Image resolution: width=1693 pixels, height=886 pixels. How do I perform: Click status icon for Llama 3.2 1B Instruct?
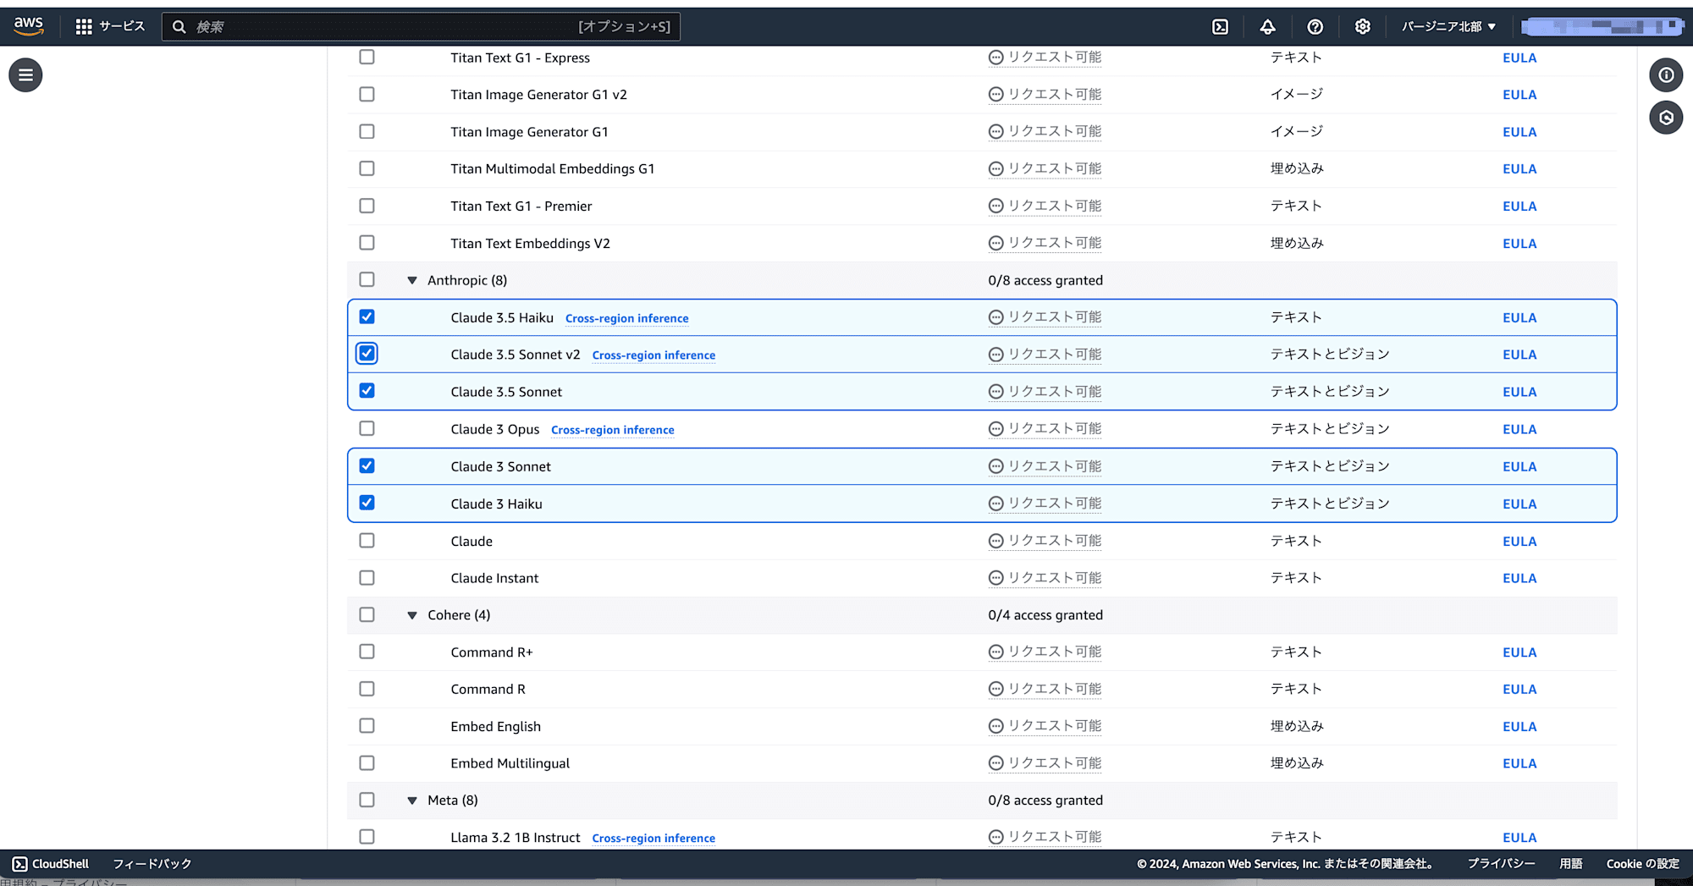coord(996,837)
